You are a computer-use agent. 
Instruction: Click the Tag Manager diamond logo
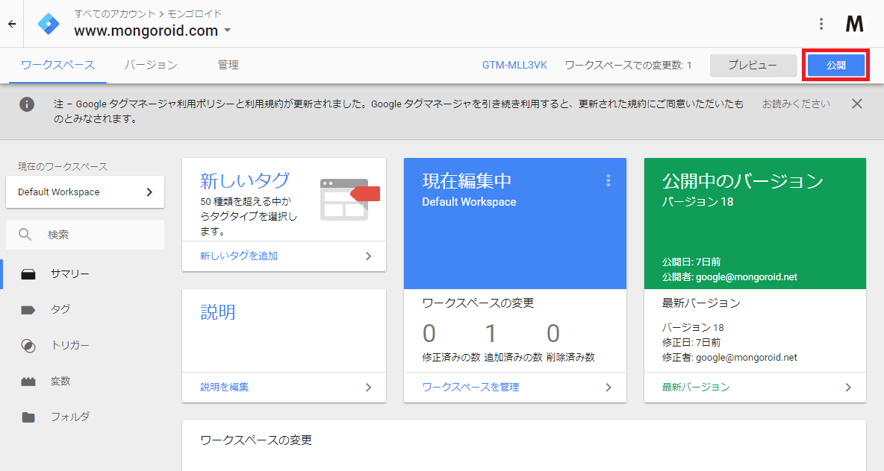coord(49,24)
